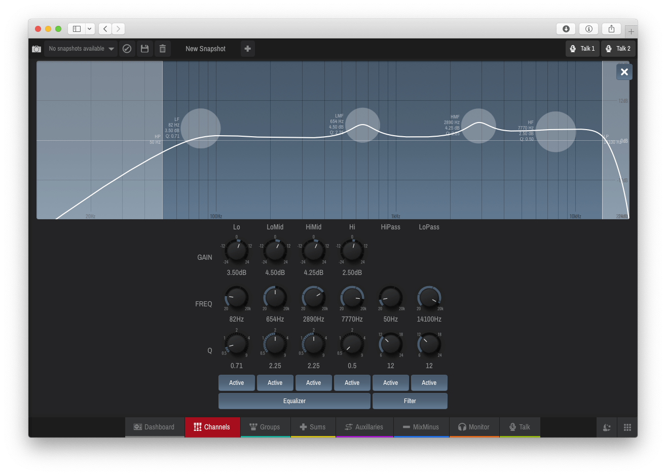
Task: Switch to the Talk tab
Action: [520, 427]
